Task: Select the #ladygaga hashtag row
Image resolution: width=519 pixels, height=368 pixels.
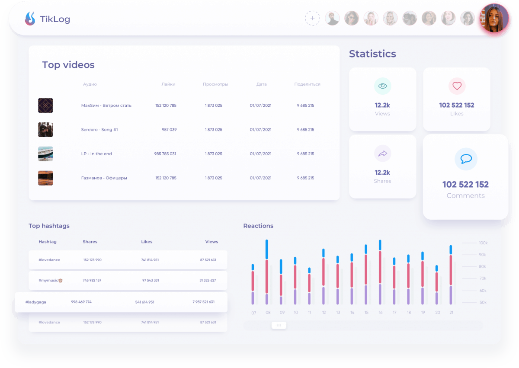Action: pyautogui.click(x=121, y=302)
